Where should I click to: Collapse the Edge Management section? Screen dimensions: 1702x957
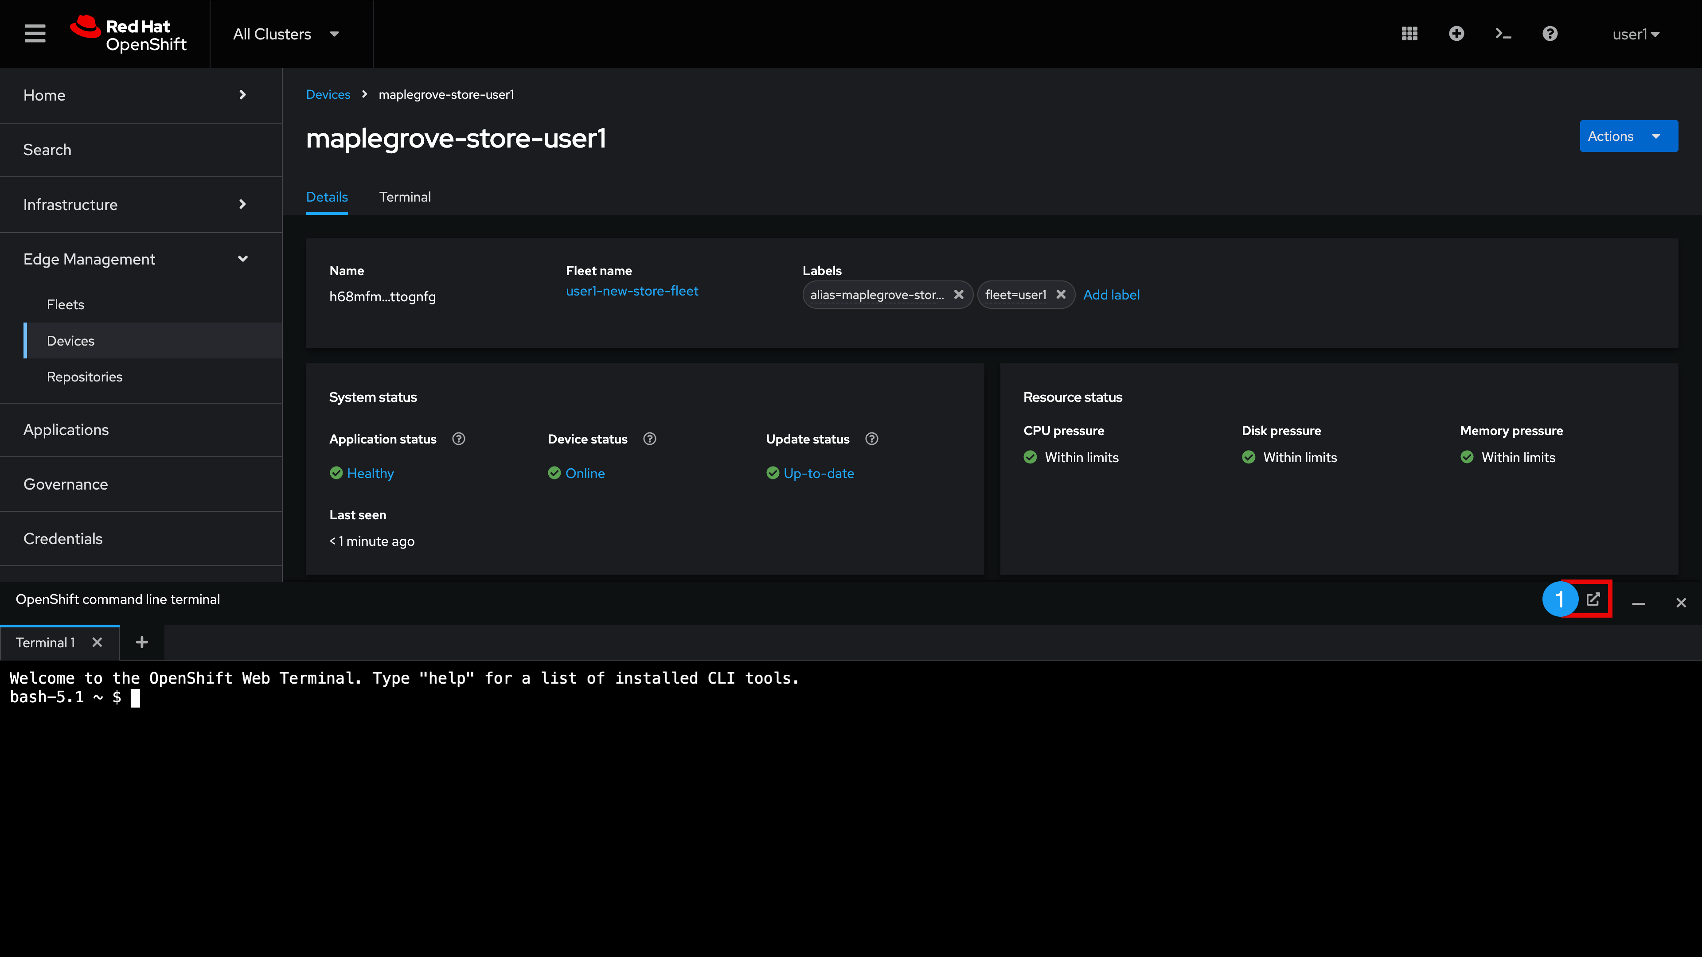click(x=141, y=259)
